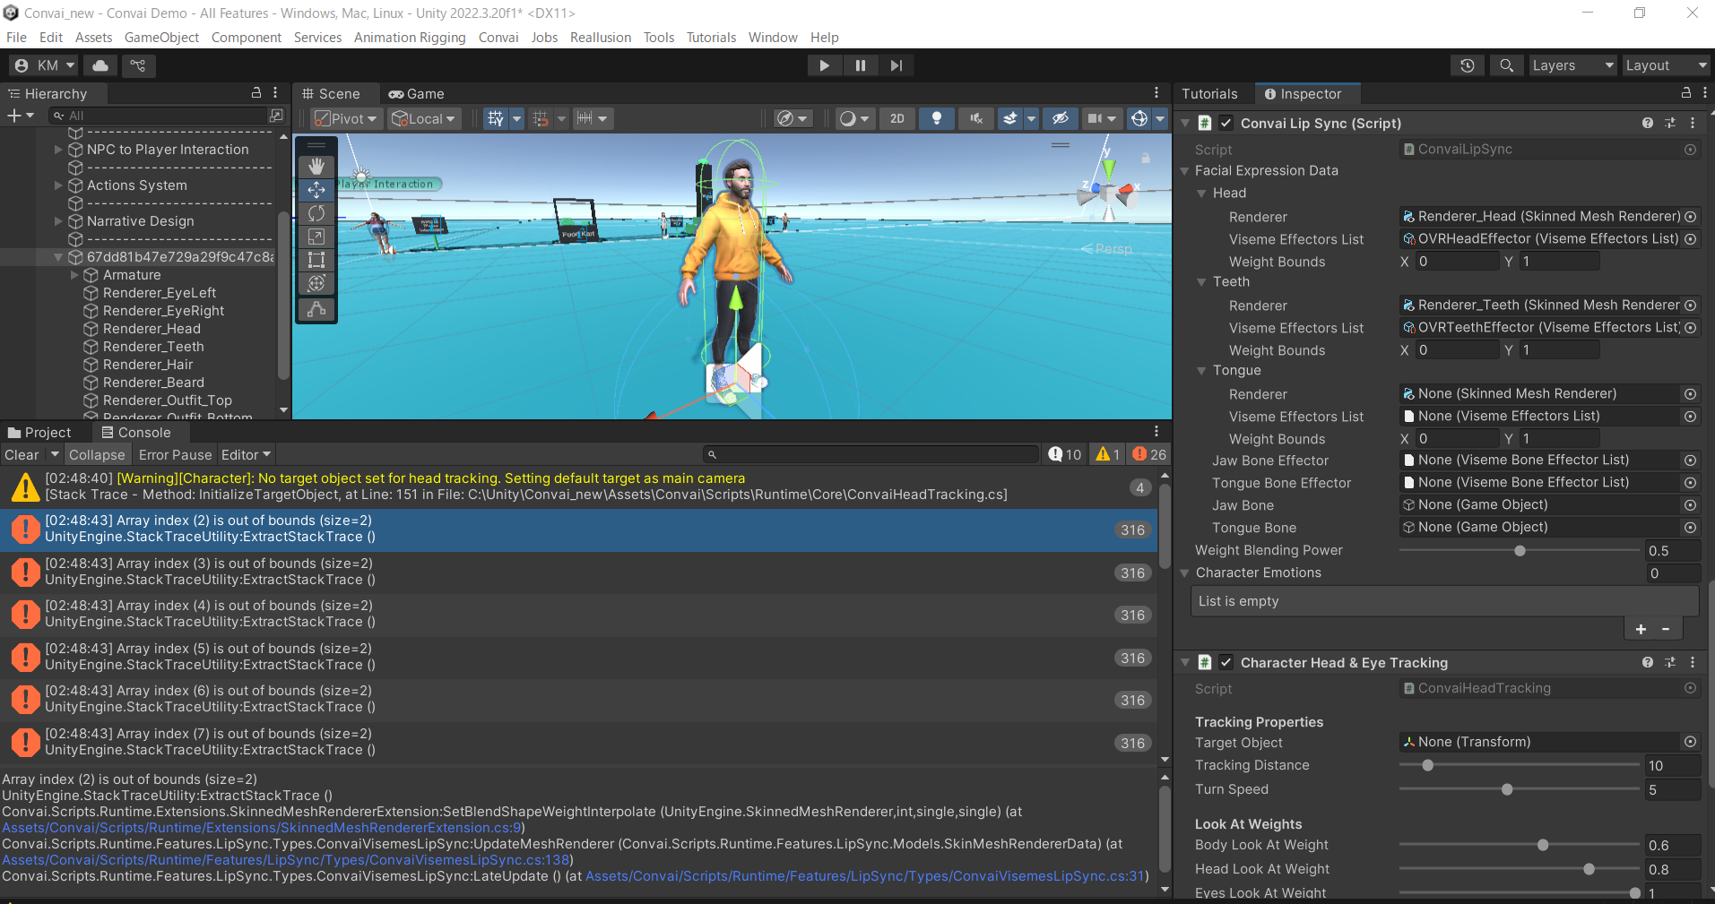Expand the Armature tree item

coord(75,275)
